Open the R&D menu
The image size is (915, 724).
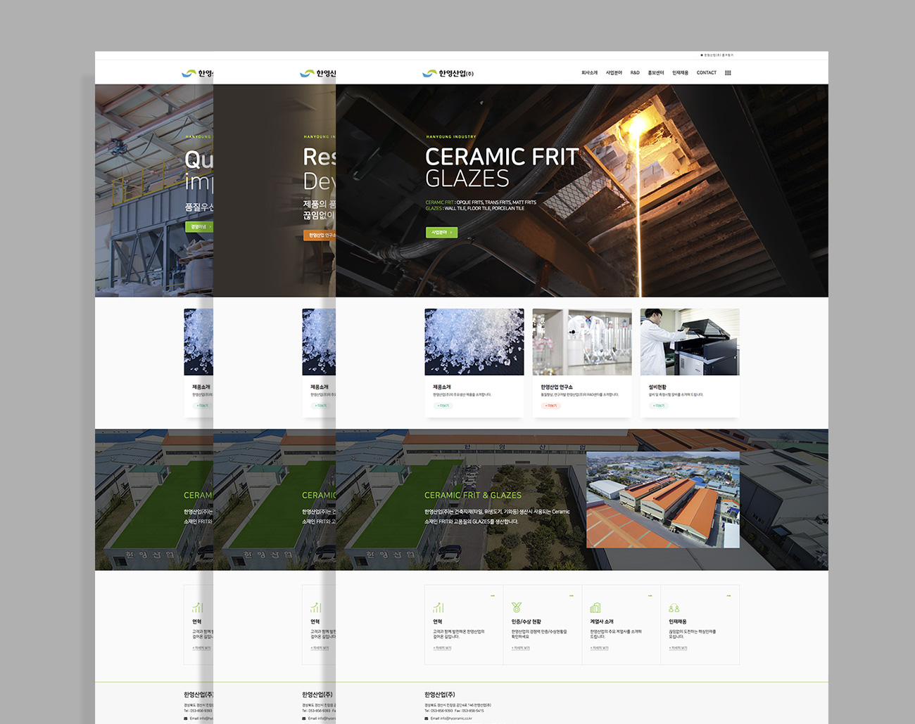point(635,73)
